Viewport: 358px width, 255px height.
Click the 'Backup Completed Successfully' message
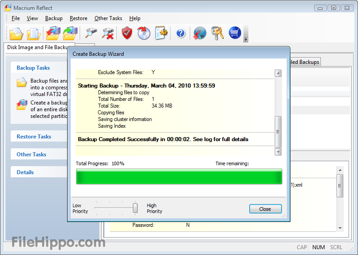point(163,139)
